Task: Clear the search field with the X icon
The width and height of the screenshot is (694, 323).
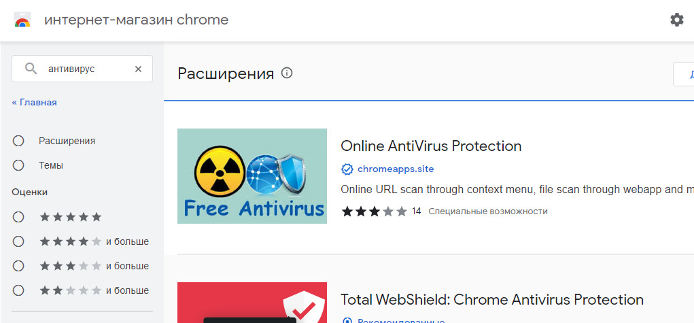Action: pos(138,69)
